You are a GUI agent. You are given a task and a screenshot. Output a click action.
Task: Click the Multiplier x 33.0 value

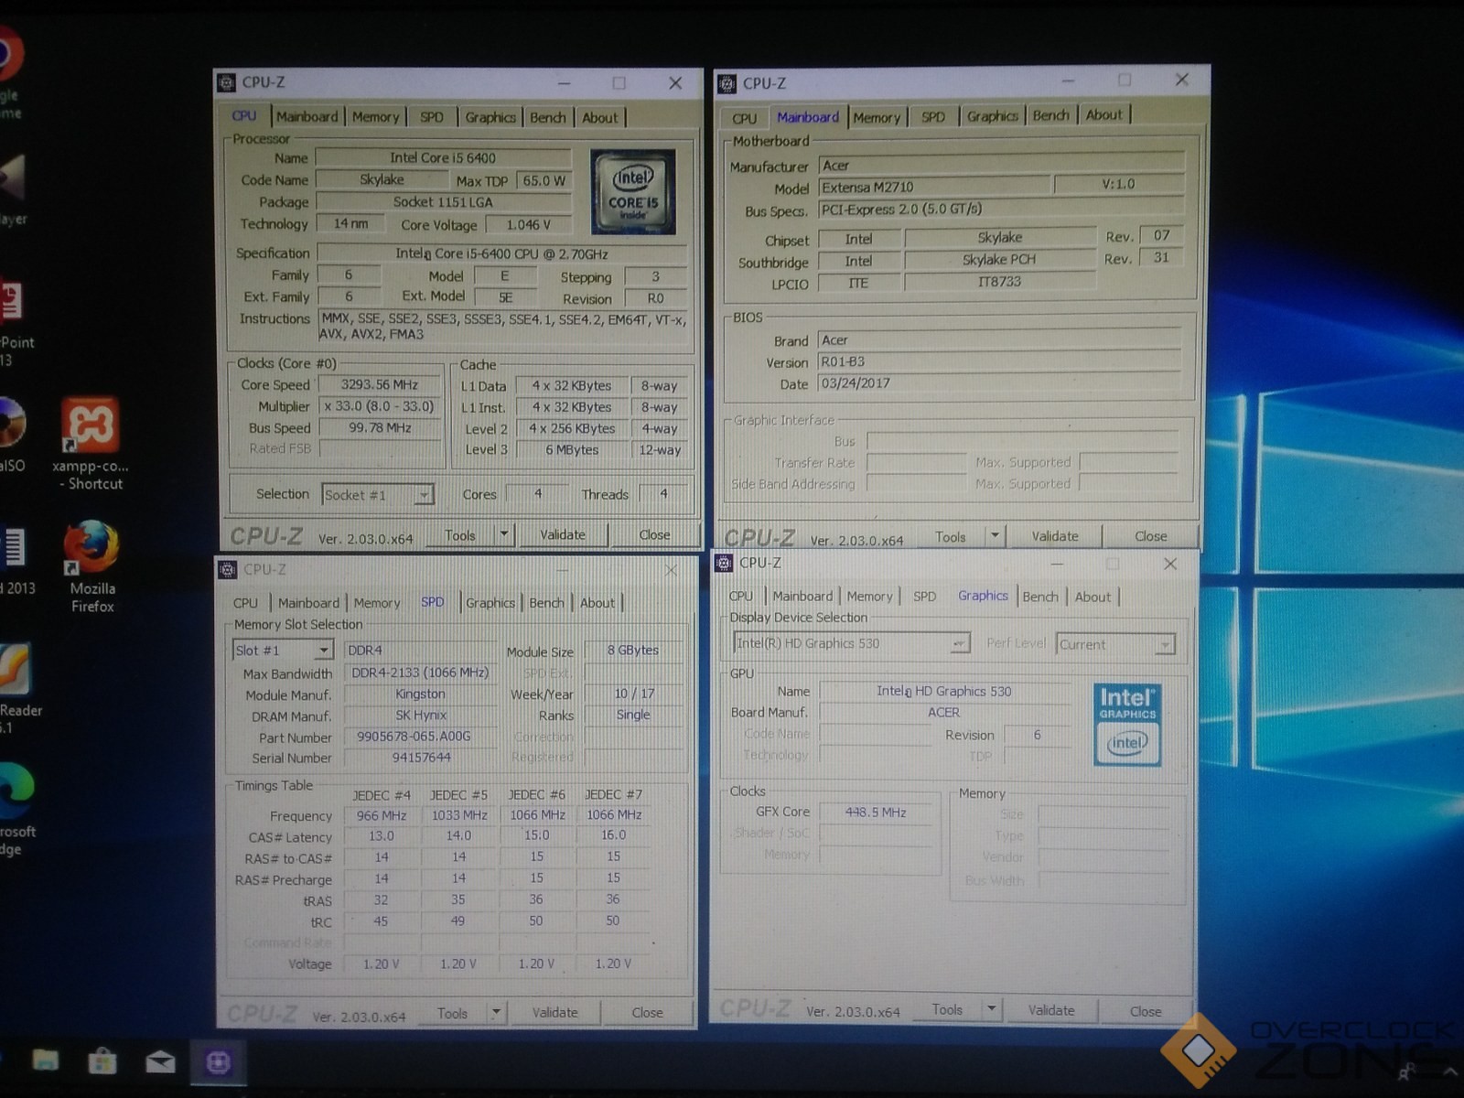tap(379, 406)
